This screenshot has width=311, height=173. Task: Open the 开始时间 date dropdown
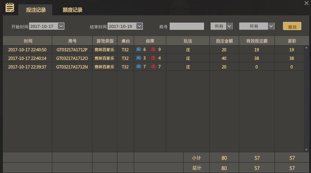click(61, 26)
